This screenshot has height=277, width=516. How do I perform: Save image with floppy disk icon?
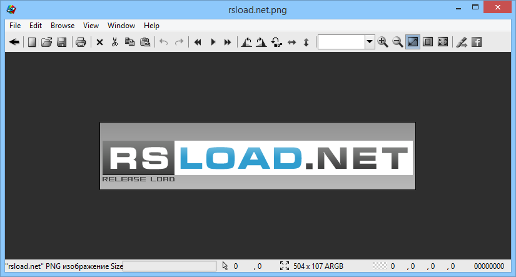pos(62,42)
